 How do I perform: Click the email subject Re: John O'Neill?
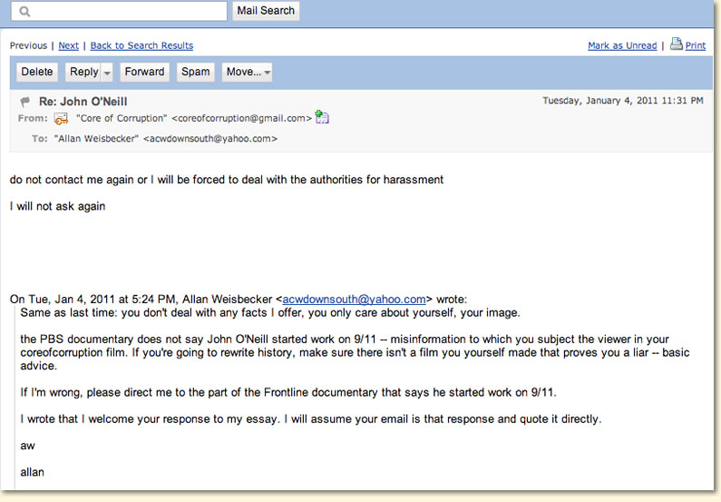tap(83, 102)
